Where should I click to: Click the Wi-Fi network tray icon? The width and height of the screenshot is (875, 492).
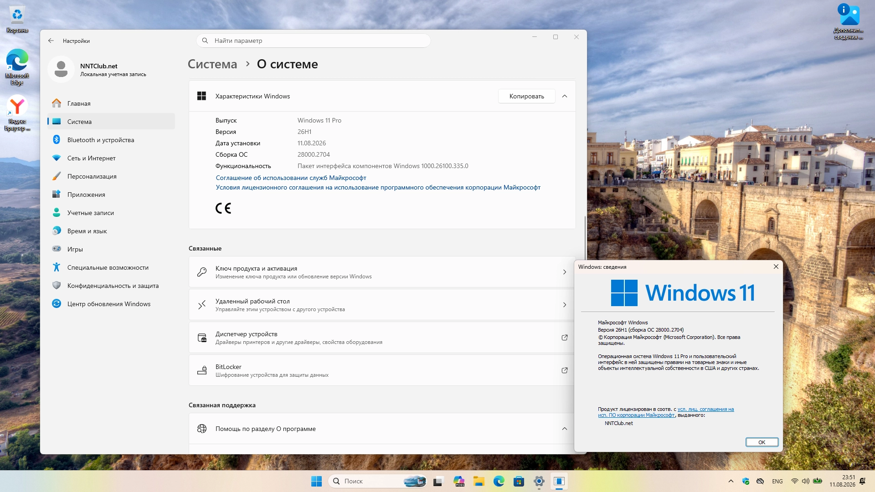795,481
